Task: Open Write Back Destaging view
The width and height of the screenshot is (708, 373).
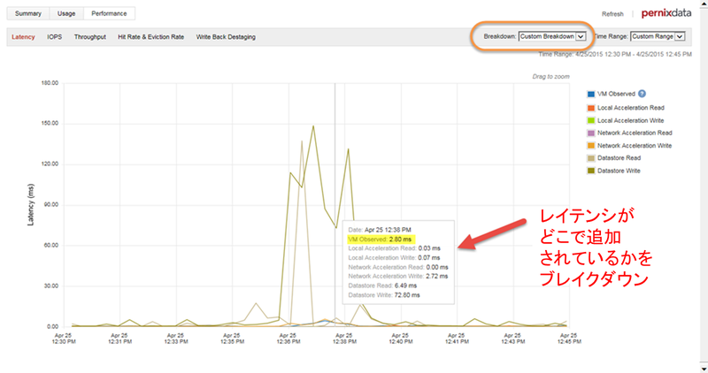Action: point(226,37)
